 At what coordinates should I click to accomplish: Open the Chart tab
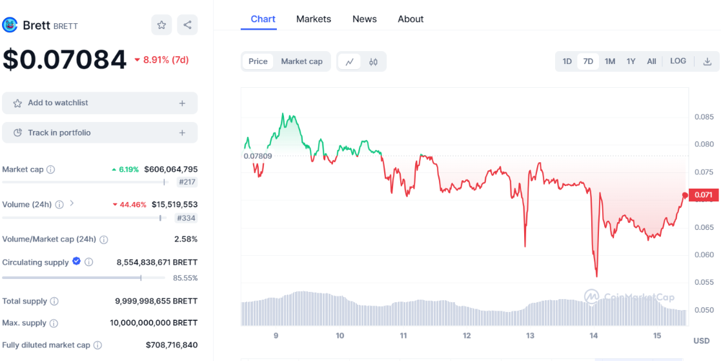tap(263, 19)
